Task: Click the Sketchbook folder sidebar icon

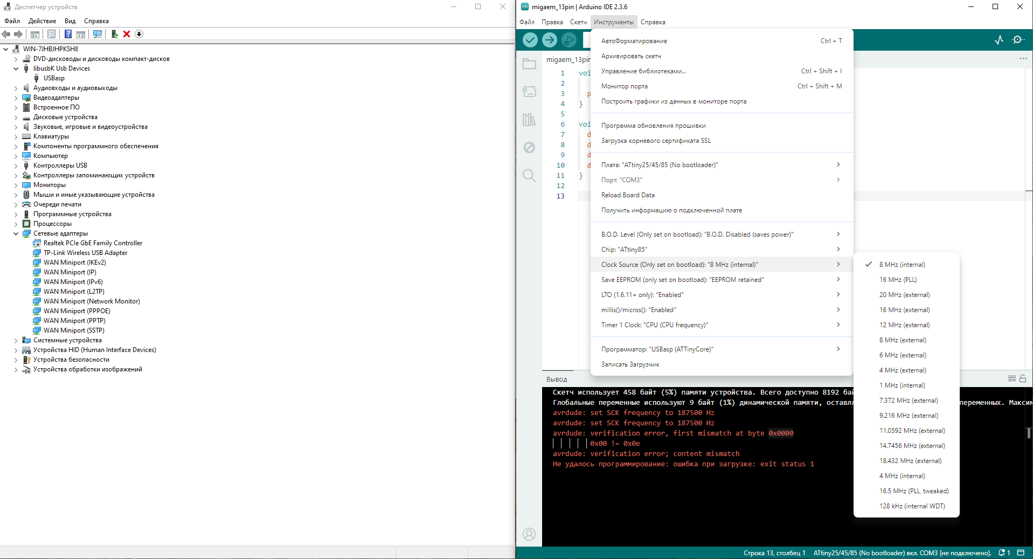Action: point(529,64)
